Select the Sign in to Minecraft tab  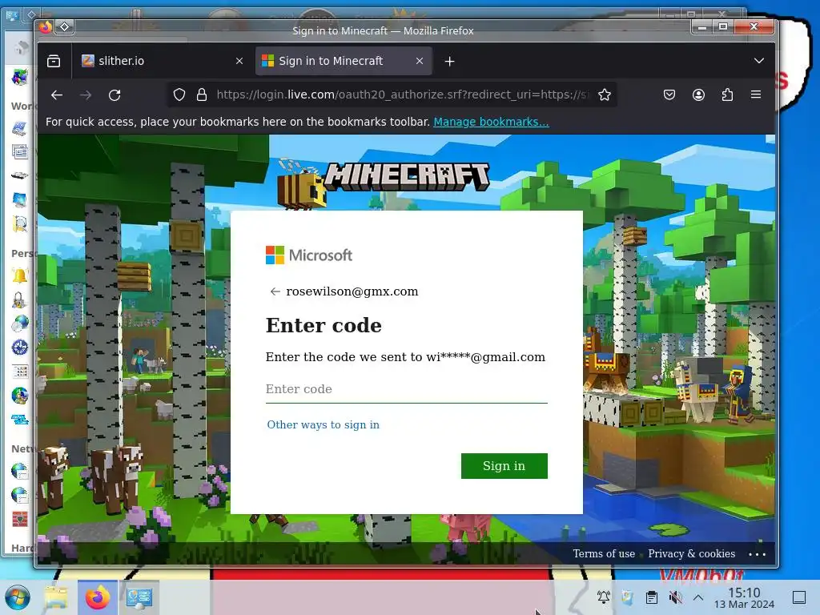point(343,61)
